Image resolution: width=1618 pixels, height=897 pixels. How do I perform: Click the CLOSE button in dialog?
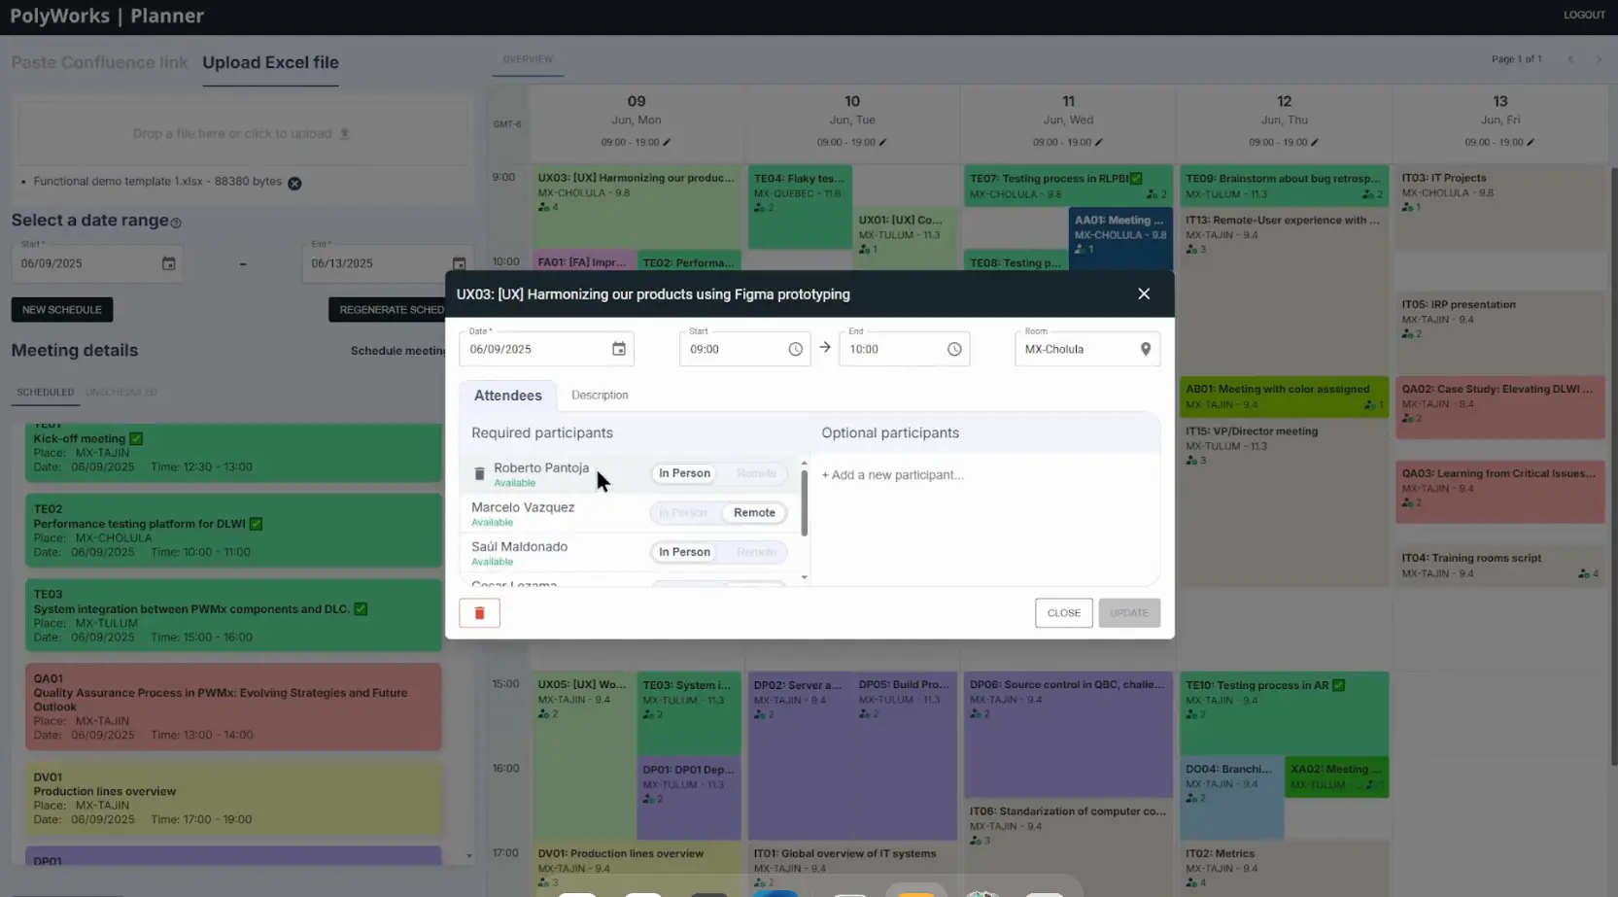(x=1063, y=613)
